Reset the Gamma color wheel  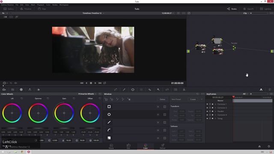(48, 98)
